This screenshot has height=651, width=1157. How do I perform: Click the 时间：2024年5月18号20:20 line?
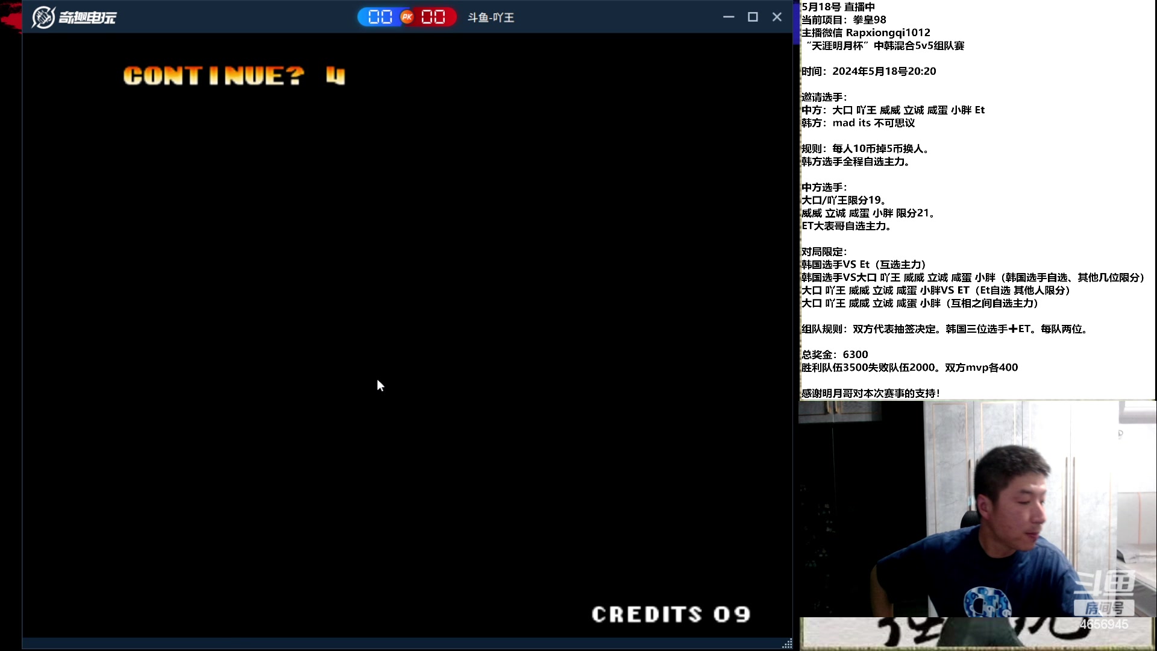pyautogui.click(x=868, y=71)
